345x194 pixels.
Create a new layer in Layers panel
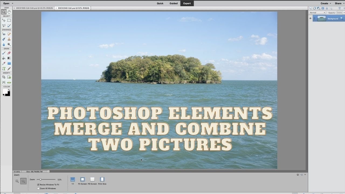[x=310, y=8]
